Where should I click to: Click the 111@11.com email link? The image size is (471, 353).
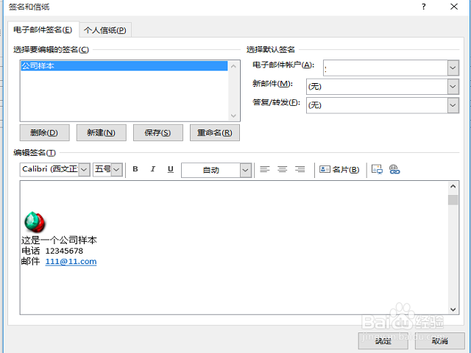71,262
